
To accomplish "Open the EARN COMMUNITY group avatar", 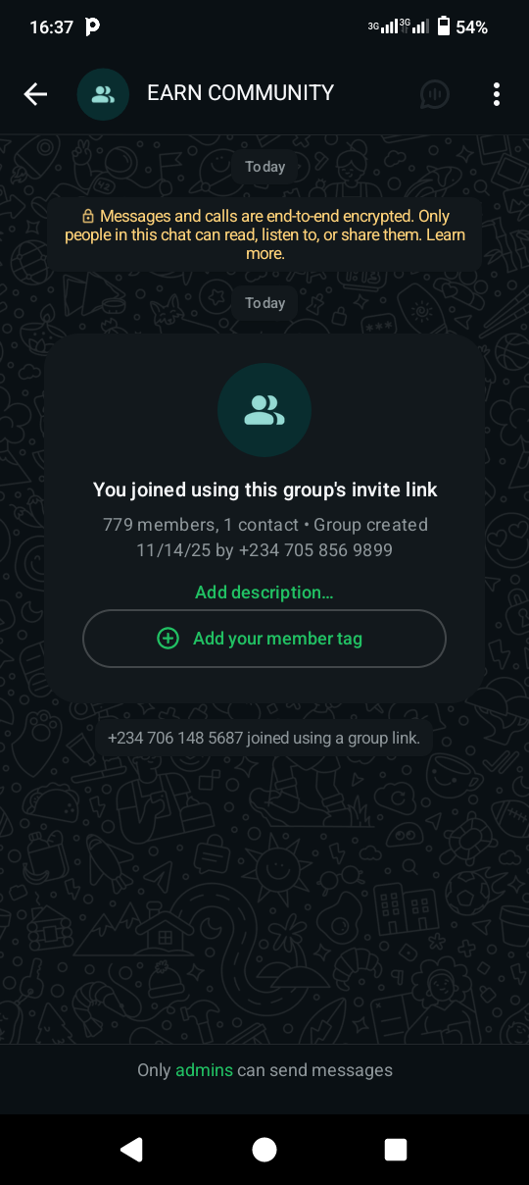I will 103,94.
